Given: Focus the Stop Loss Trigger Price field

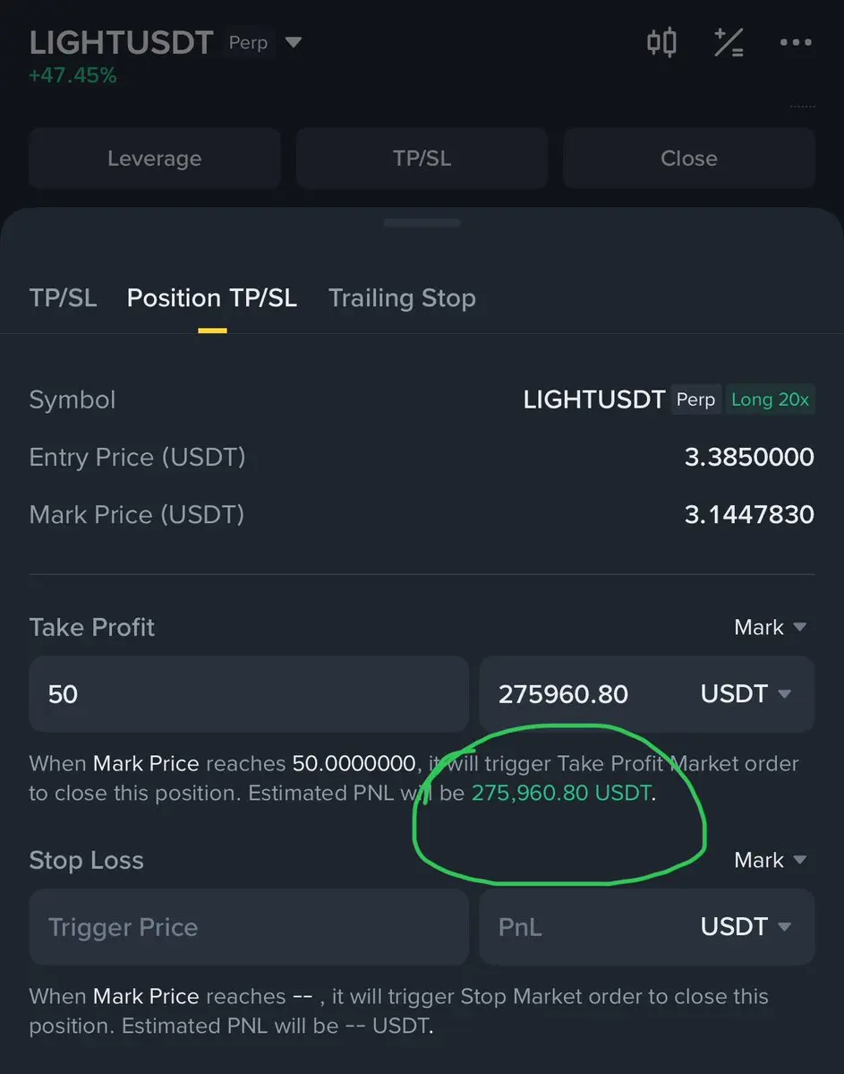Looking at the screenshot, I should (x=249, y=927).
